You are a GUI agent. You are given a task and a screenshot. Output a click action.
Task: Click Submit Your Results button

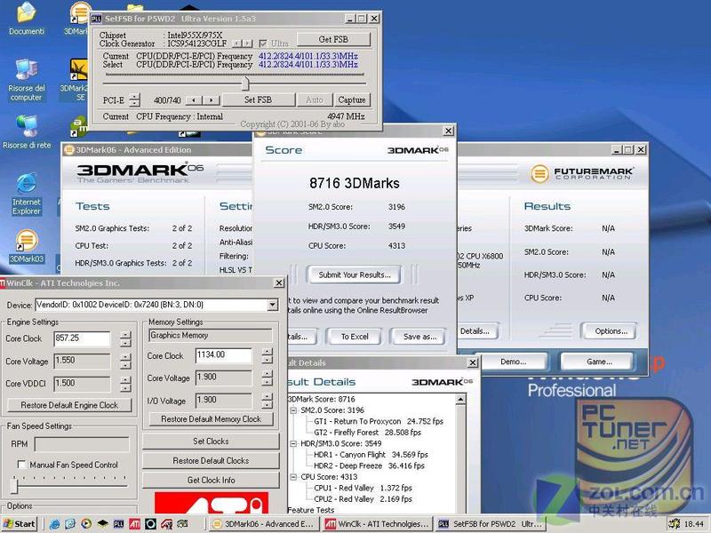pyautogui.click(x=354, y=274)
